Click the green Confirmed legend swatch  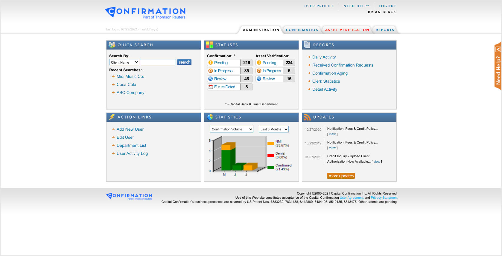click(271, 167)
